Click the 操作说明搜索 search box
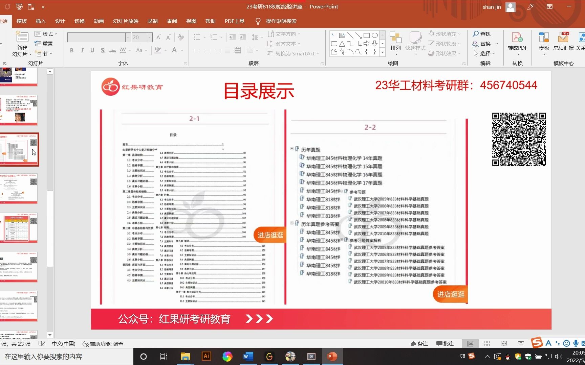Image resolution: width=585 pixels, height=365 pixels. (x=281, y=21)
